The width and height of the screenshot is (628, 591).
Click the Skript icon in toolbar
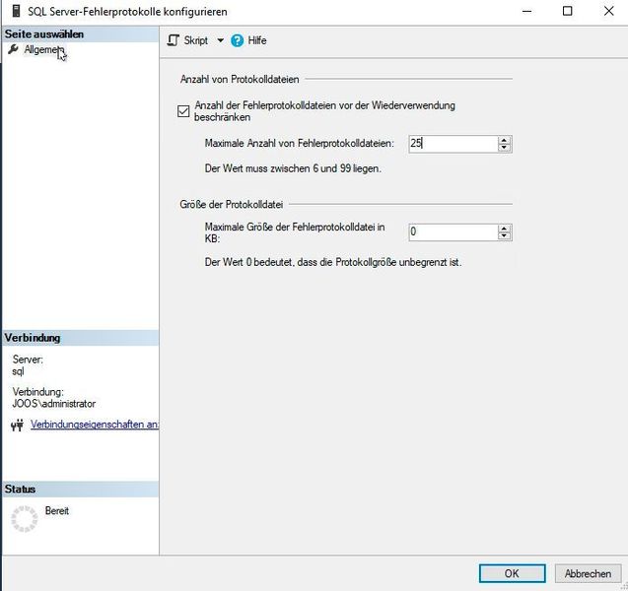(174, 40)
